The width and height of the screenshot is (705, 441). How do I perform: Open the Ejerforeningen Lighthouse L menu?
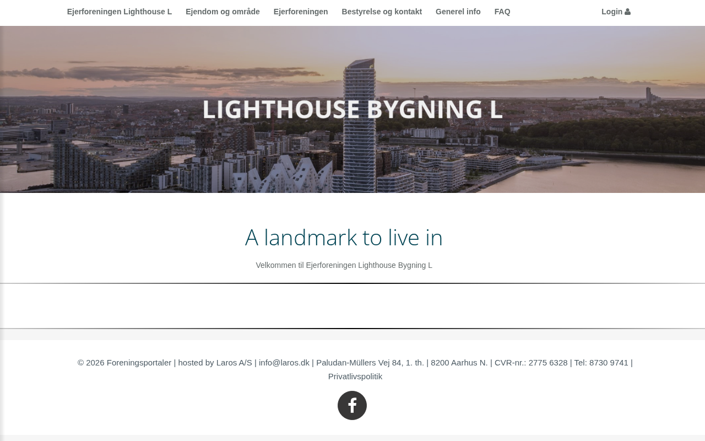(120, 12)
